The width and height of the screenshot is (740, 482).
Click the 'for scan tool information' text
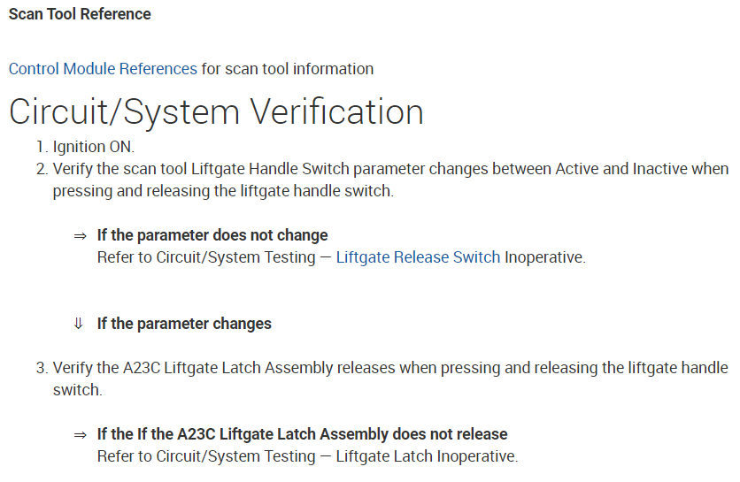(288, 69)
